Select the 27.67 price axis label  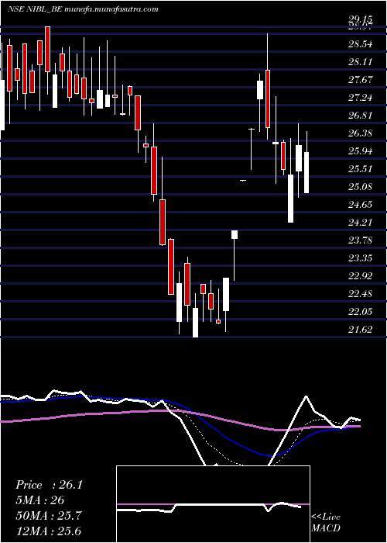361,80
